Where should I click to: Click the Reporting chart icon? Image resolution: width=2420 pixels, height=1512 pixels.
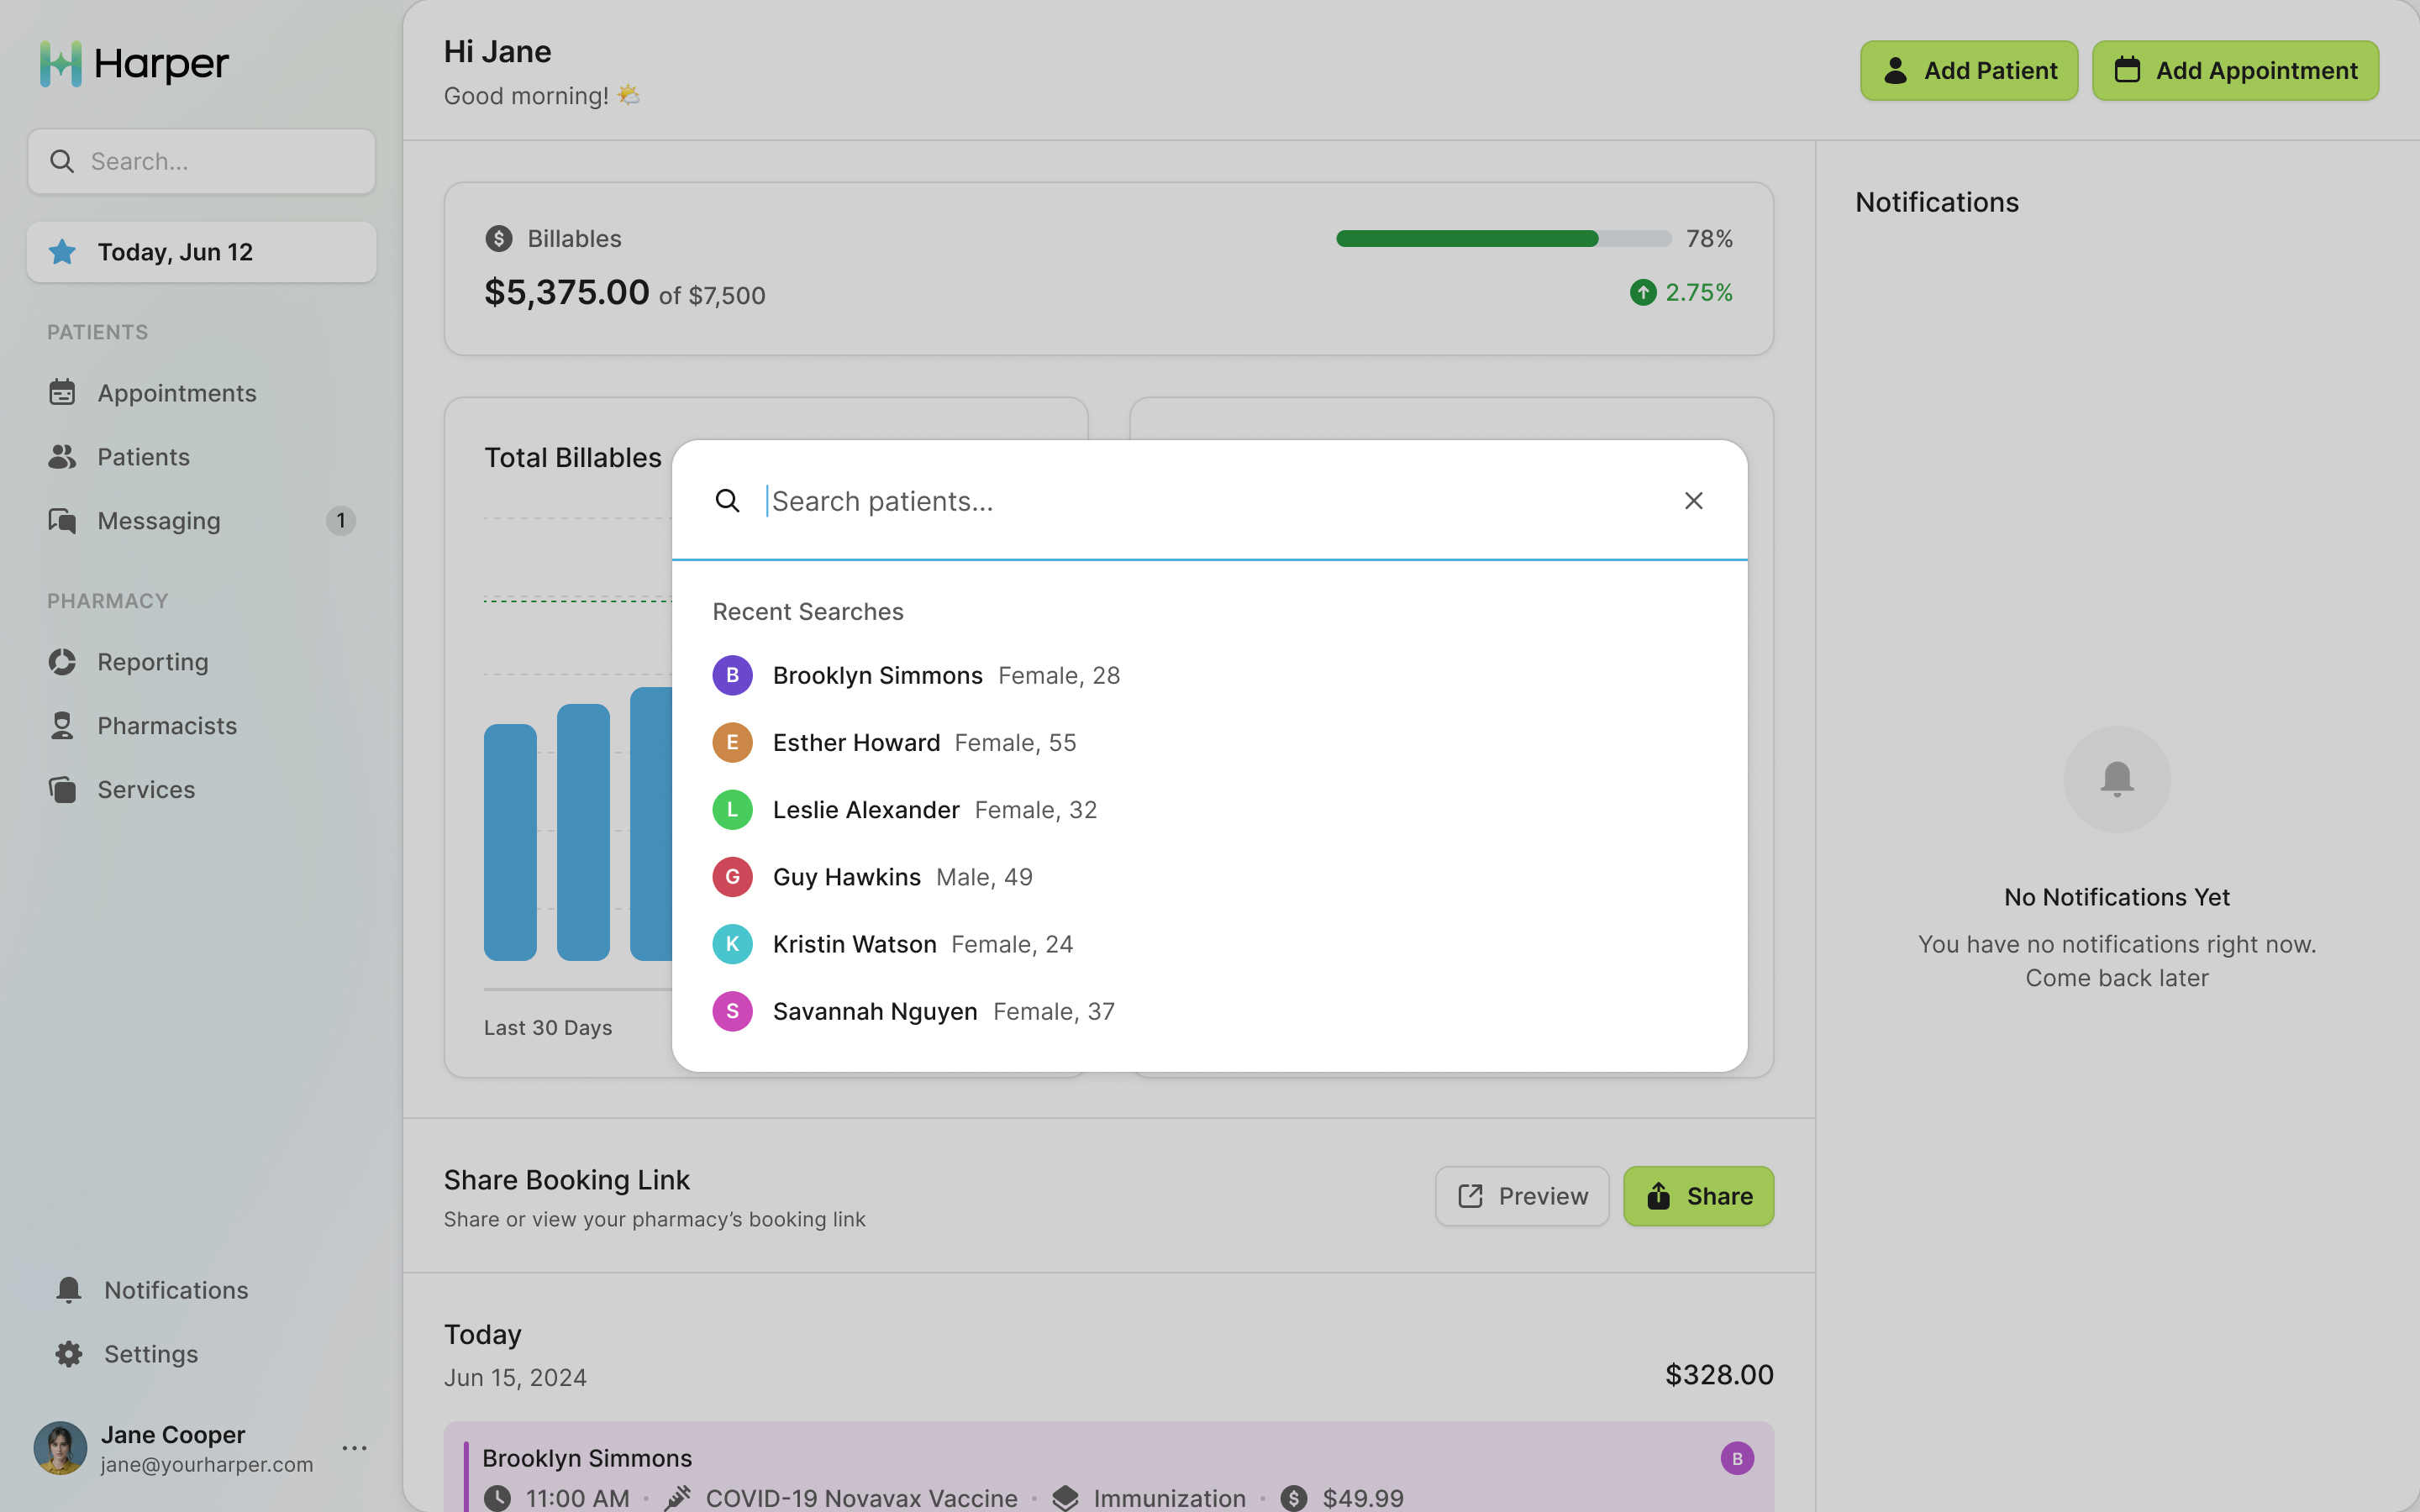click(62, 662)
